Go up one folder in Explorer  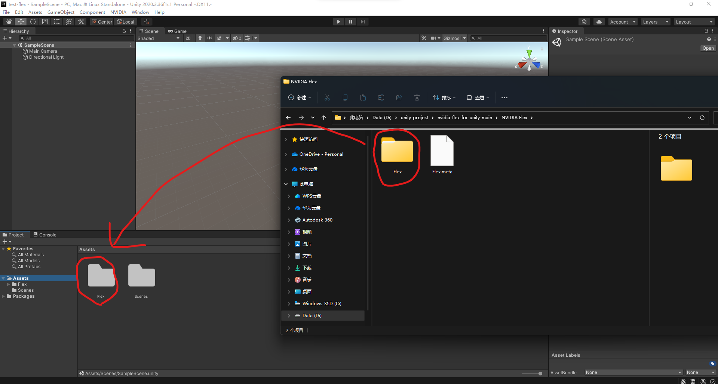324,118
